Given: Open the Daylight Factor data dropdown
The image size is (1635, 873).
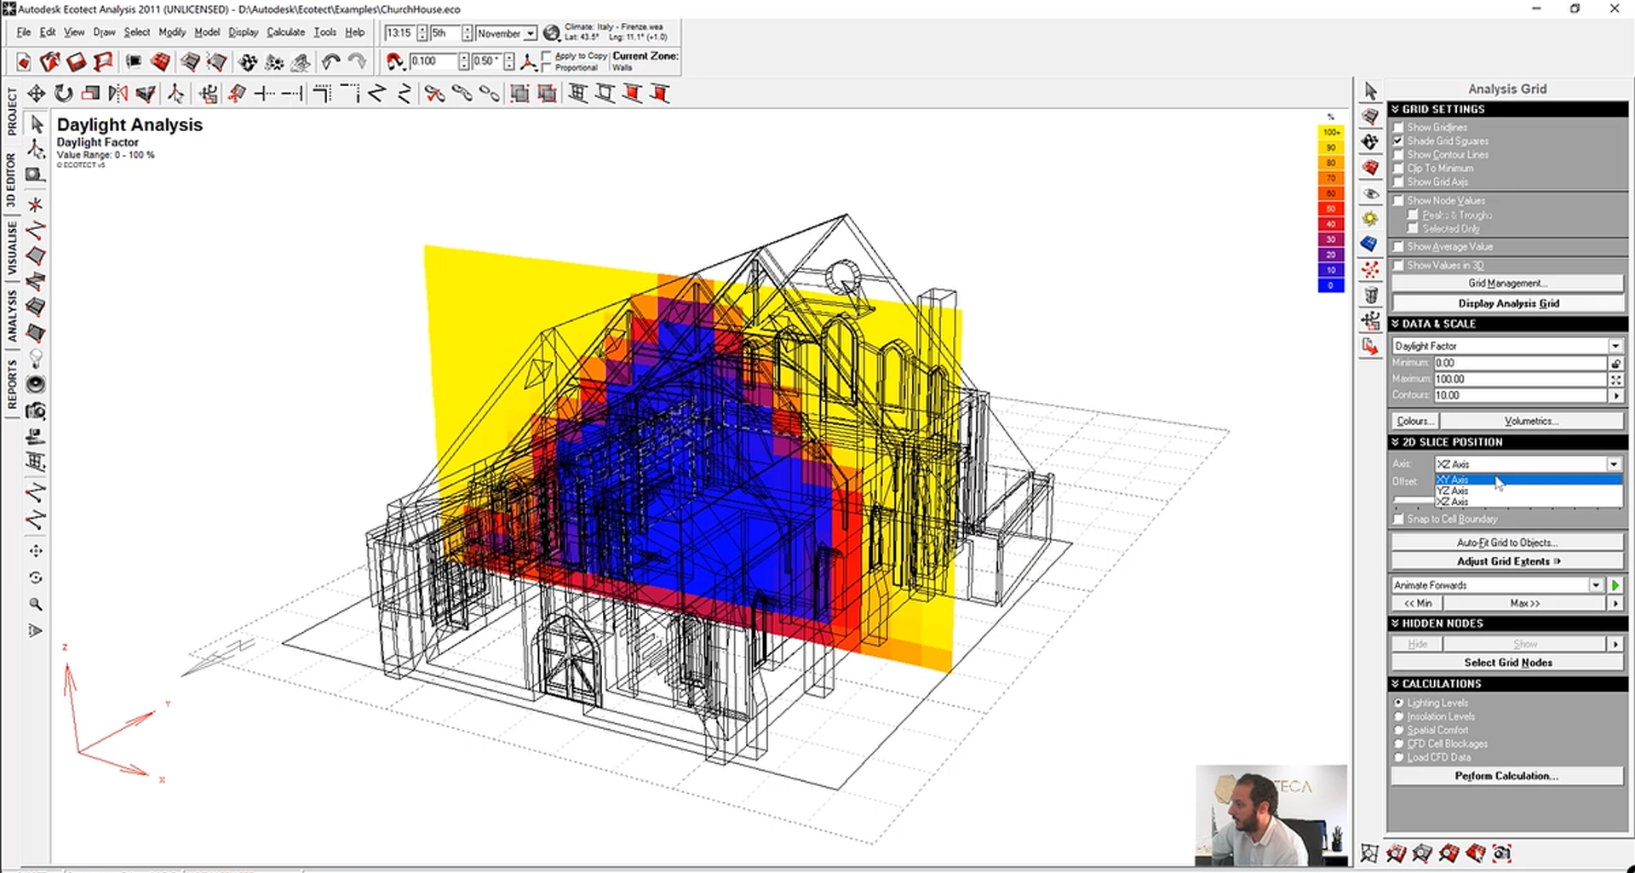Looking at the screenshot, I should [x=1615, y=346].
